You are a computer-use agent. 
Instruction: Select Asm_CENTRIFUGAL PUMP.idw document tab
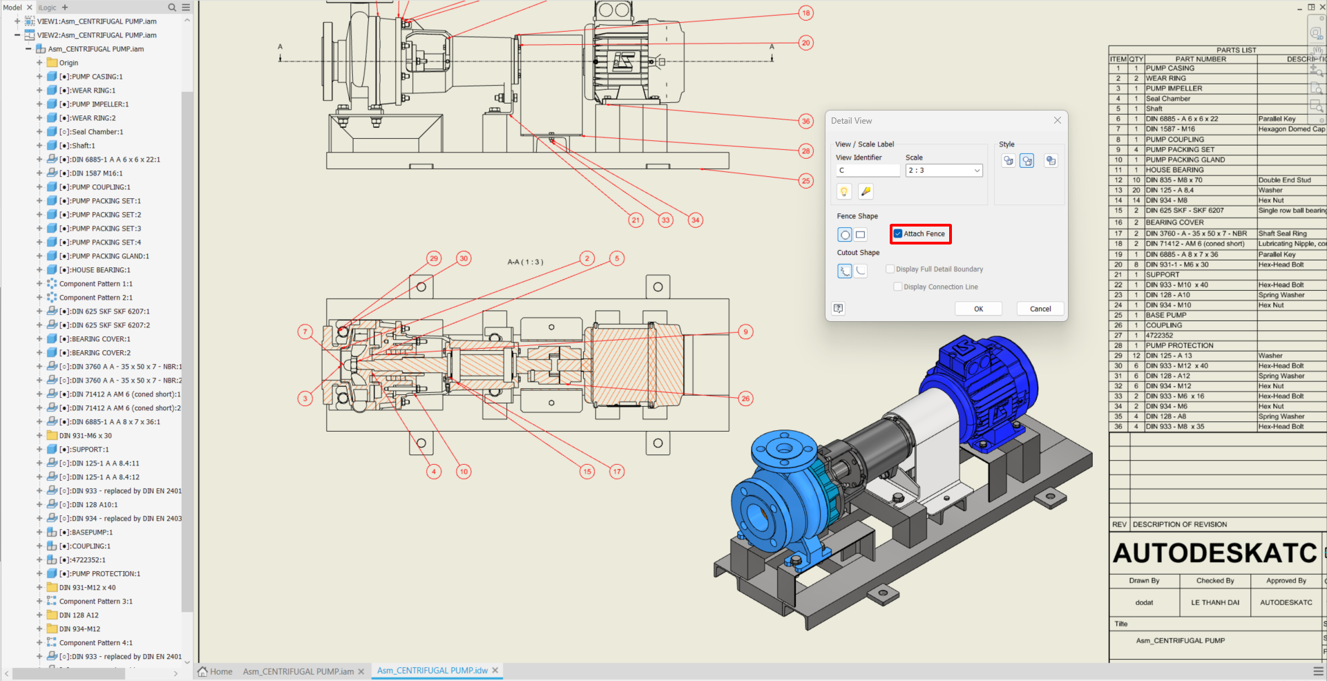(x=432, y=671)
